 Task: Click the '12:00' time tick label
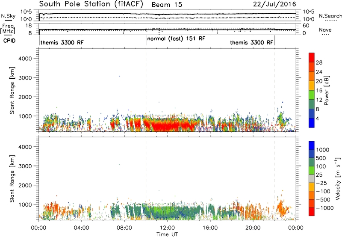[167, 228]
